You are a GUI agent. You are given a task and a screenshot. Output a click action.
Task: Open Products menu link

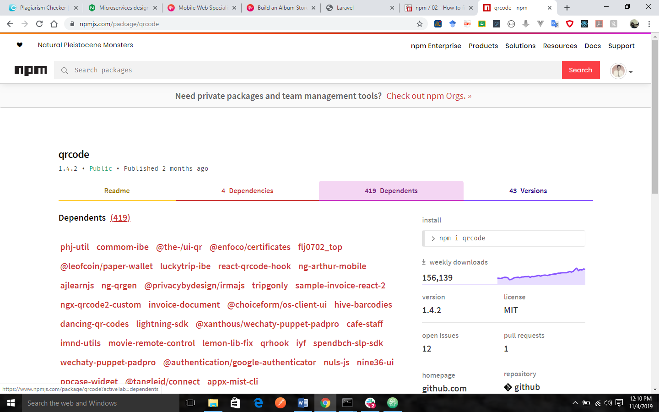(x=483, y=46)
